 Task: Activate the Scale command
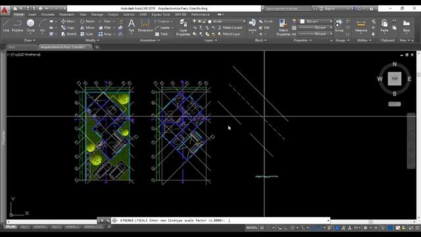coord(87,34)
